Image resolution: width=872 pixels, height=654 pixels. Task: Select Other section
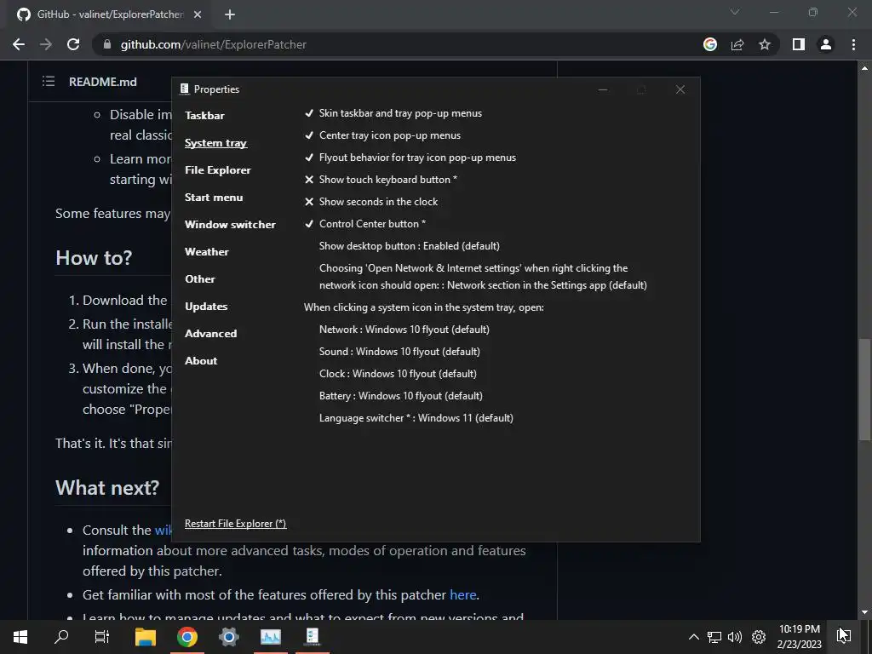coord(199,279)
